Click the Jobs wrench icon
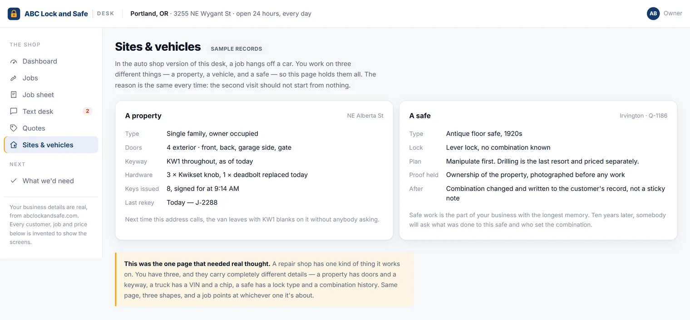This screenshot has height=320, width=690. click(x=14, y=78)
